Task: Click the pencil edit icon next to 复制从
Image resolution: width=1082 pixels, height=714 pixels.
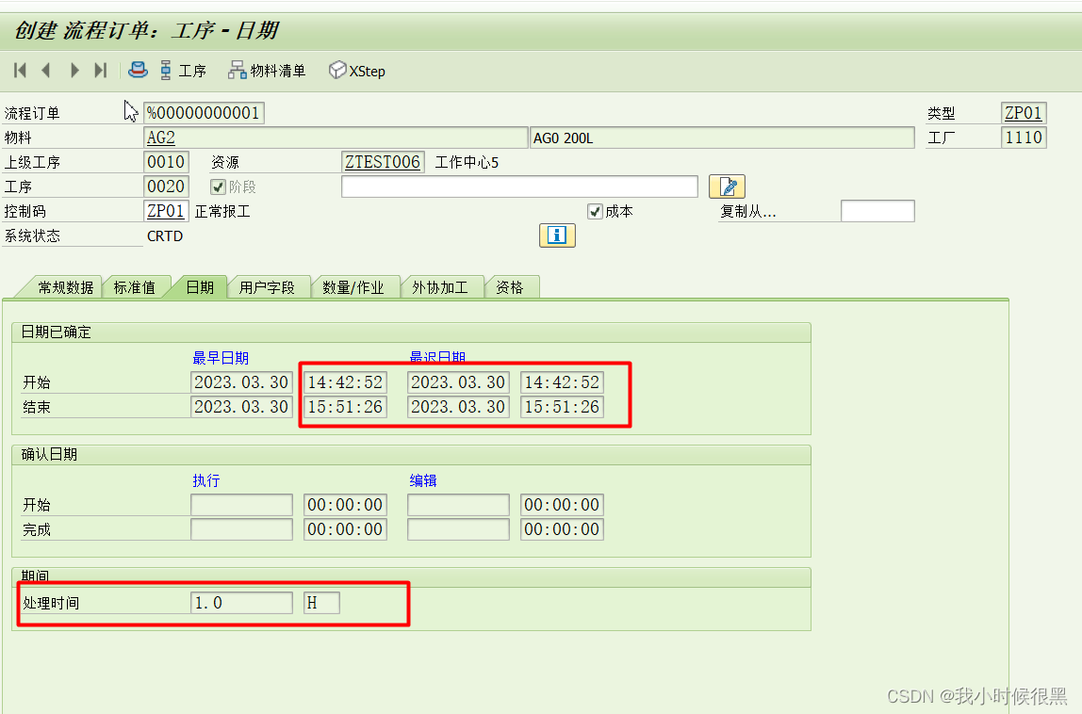Action: click(x=727, y=186)
